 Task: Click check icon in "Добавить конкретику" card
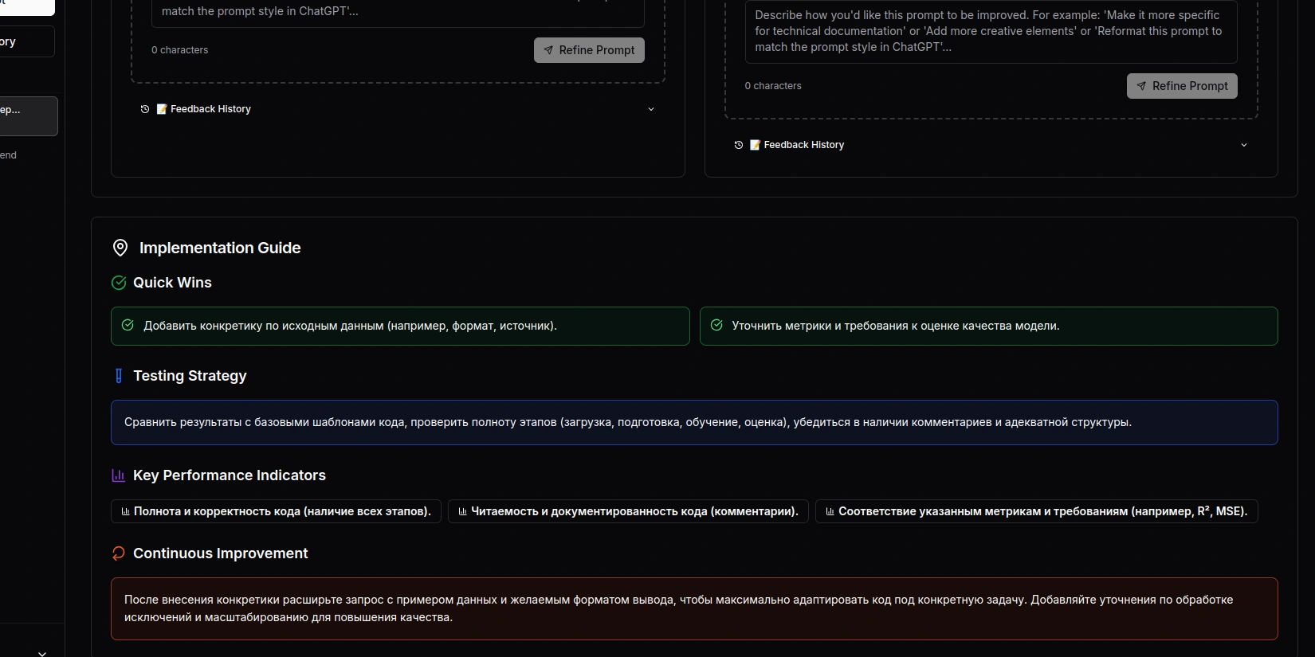pyautogui.click(x=128, y=325)
